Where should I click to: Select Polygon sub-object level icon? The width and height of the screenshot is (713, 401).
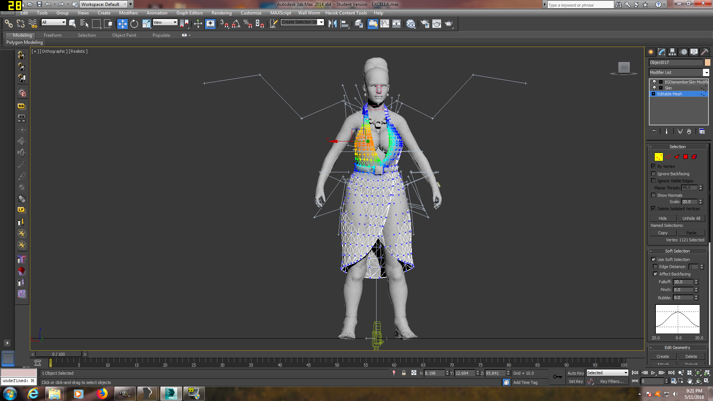(x=686, y=157)
